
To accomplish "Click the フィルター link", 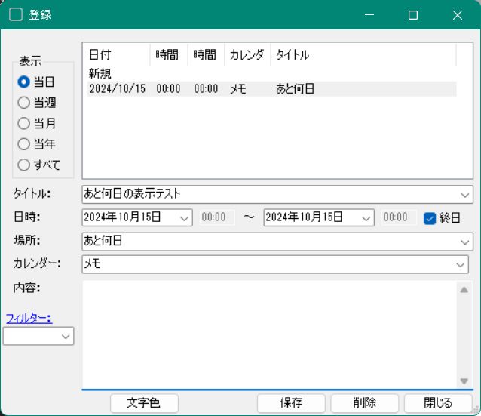I will (x=29, y=318).
